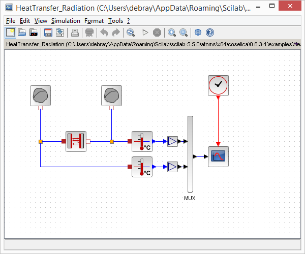
Task: Undo last action
Action: 104,33
